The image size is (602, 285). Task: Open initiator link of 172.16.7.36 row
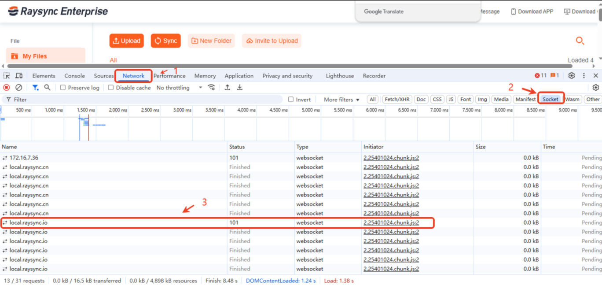coord(391,158)
